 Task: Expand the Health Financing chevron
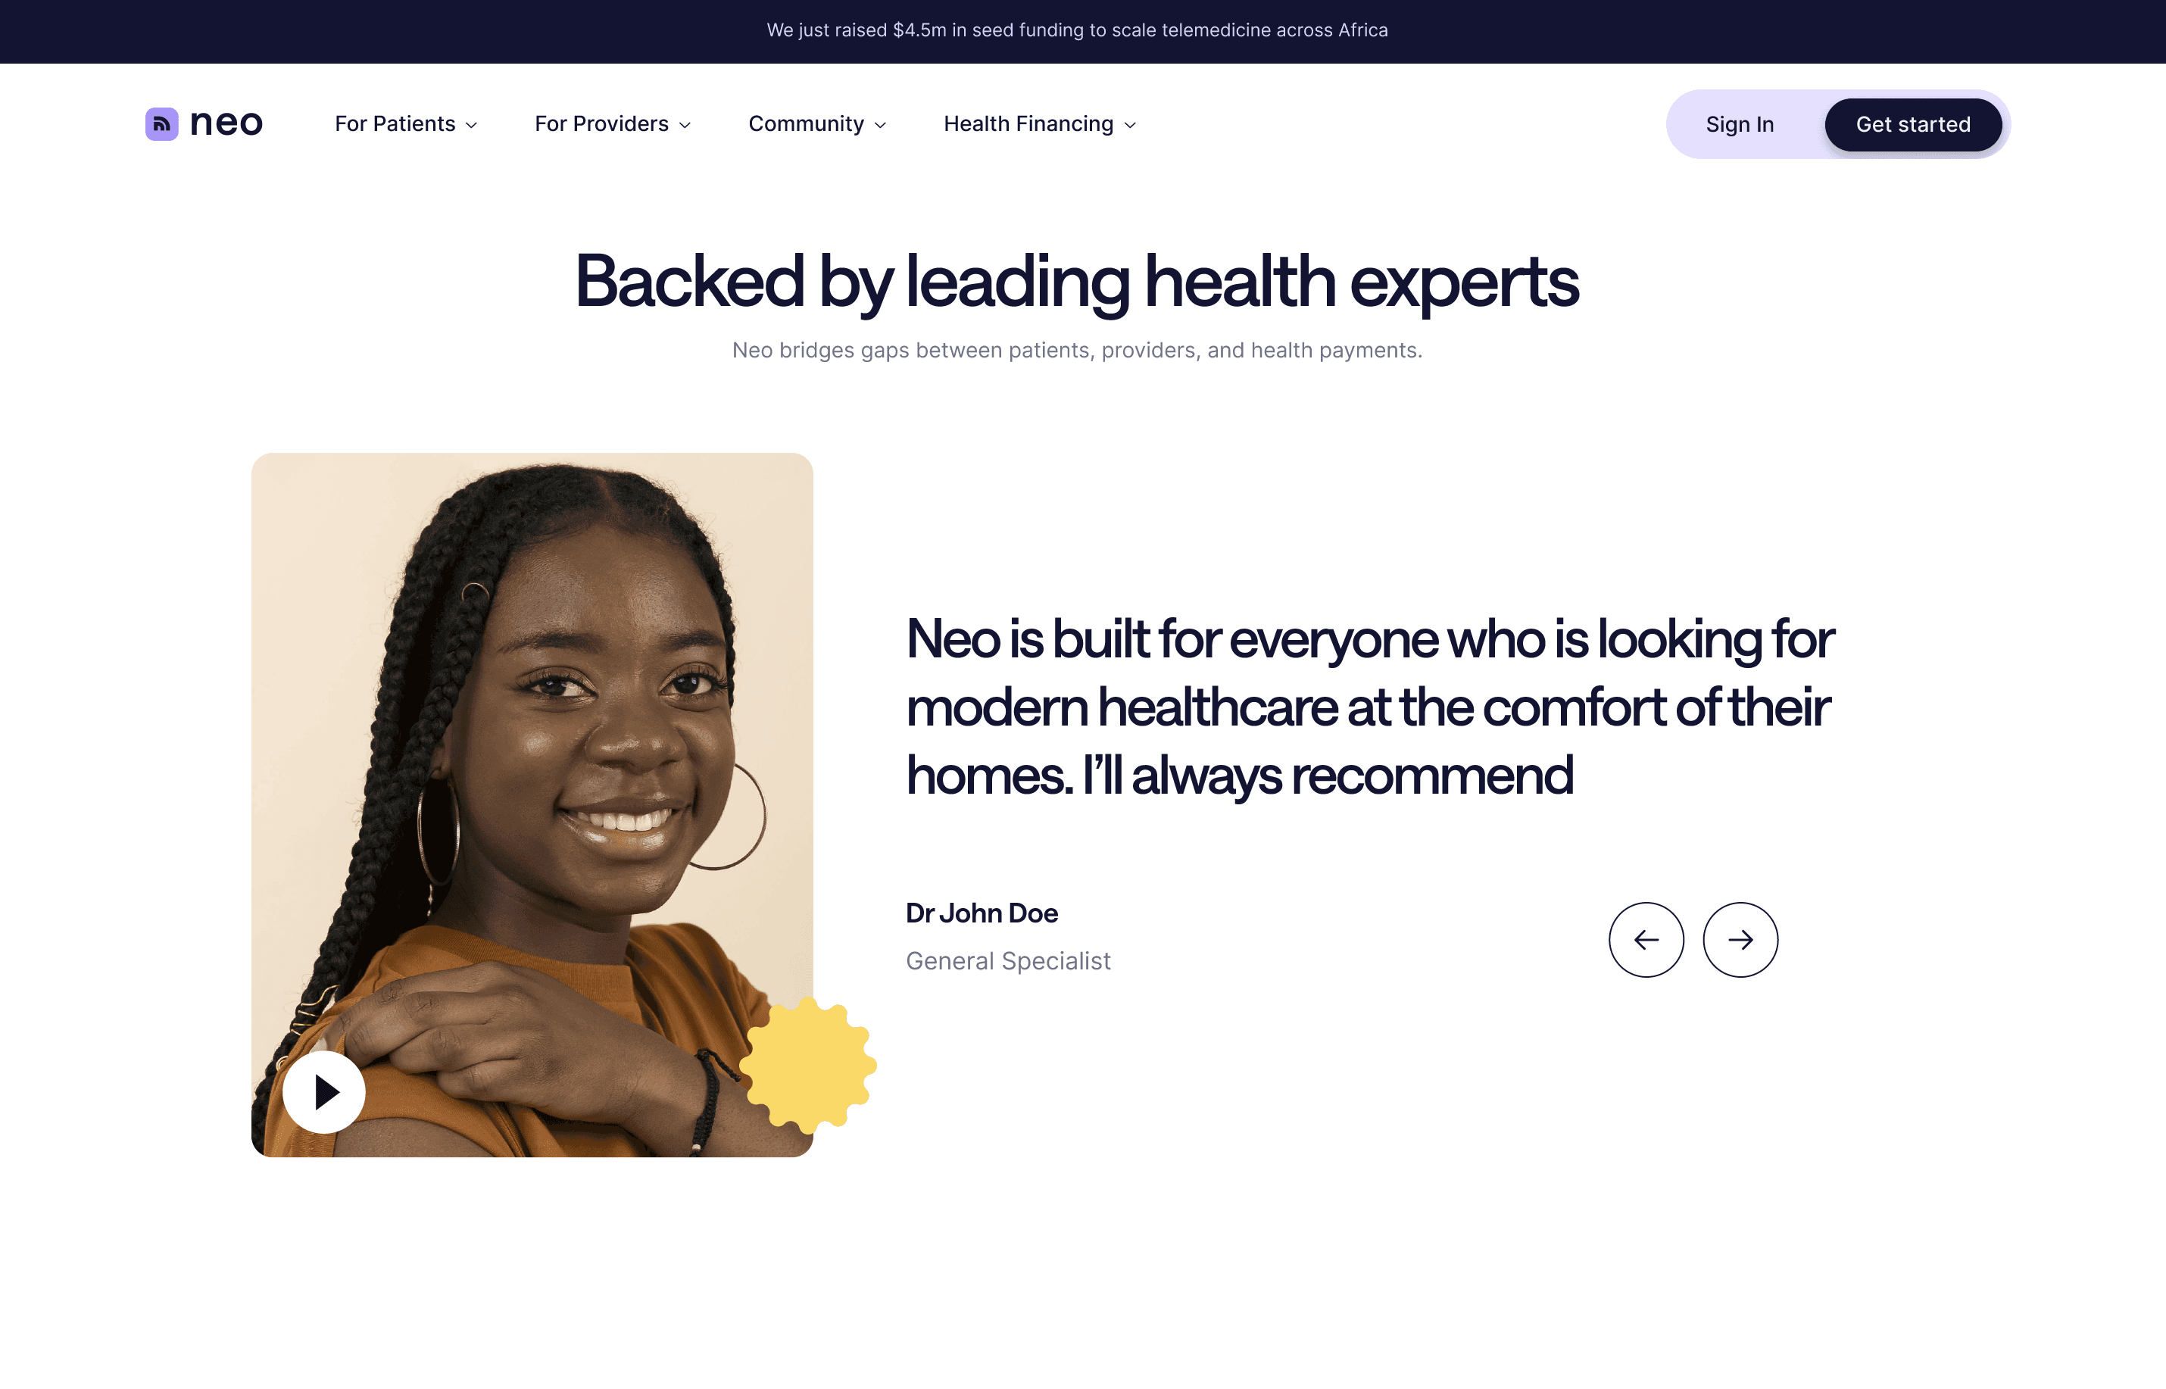(x=1130, y=126)
